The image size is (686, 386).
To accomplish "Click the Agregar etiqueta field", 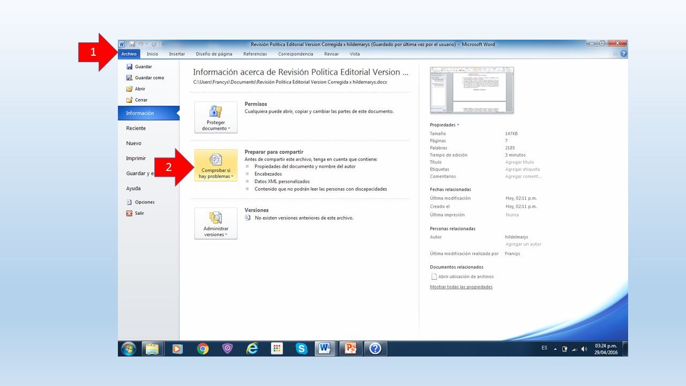I will pyautogui.click(x=522, y=169).
